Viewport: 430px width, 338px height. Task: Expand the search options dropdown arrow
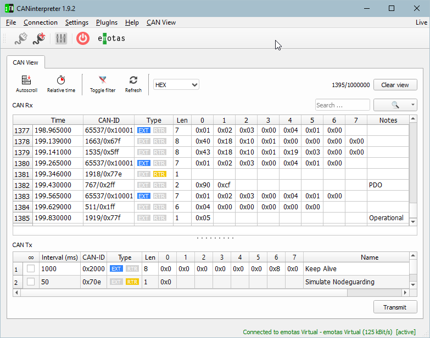click(412, 105)
